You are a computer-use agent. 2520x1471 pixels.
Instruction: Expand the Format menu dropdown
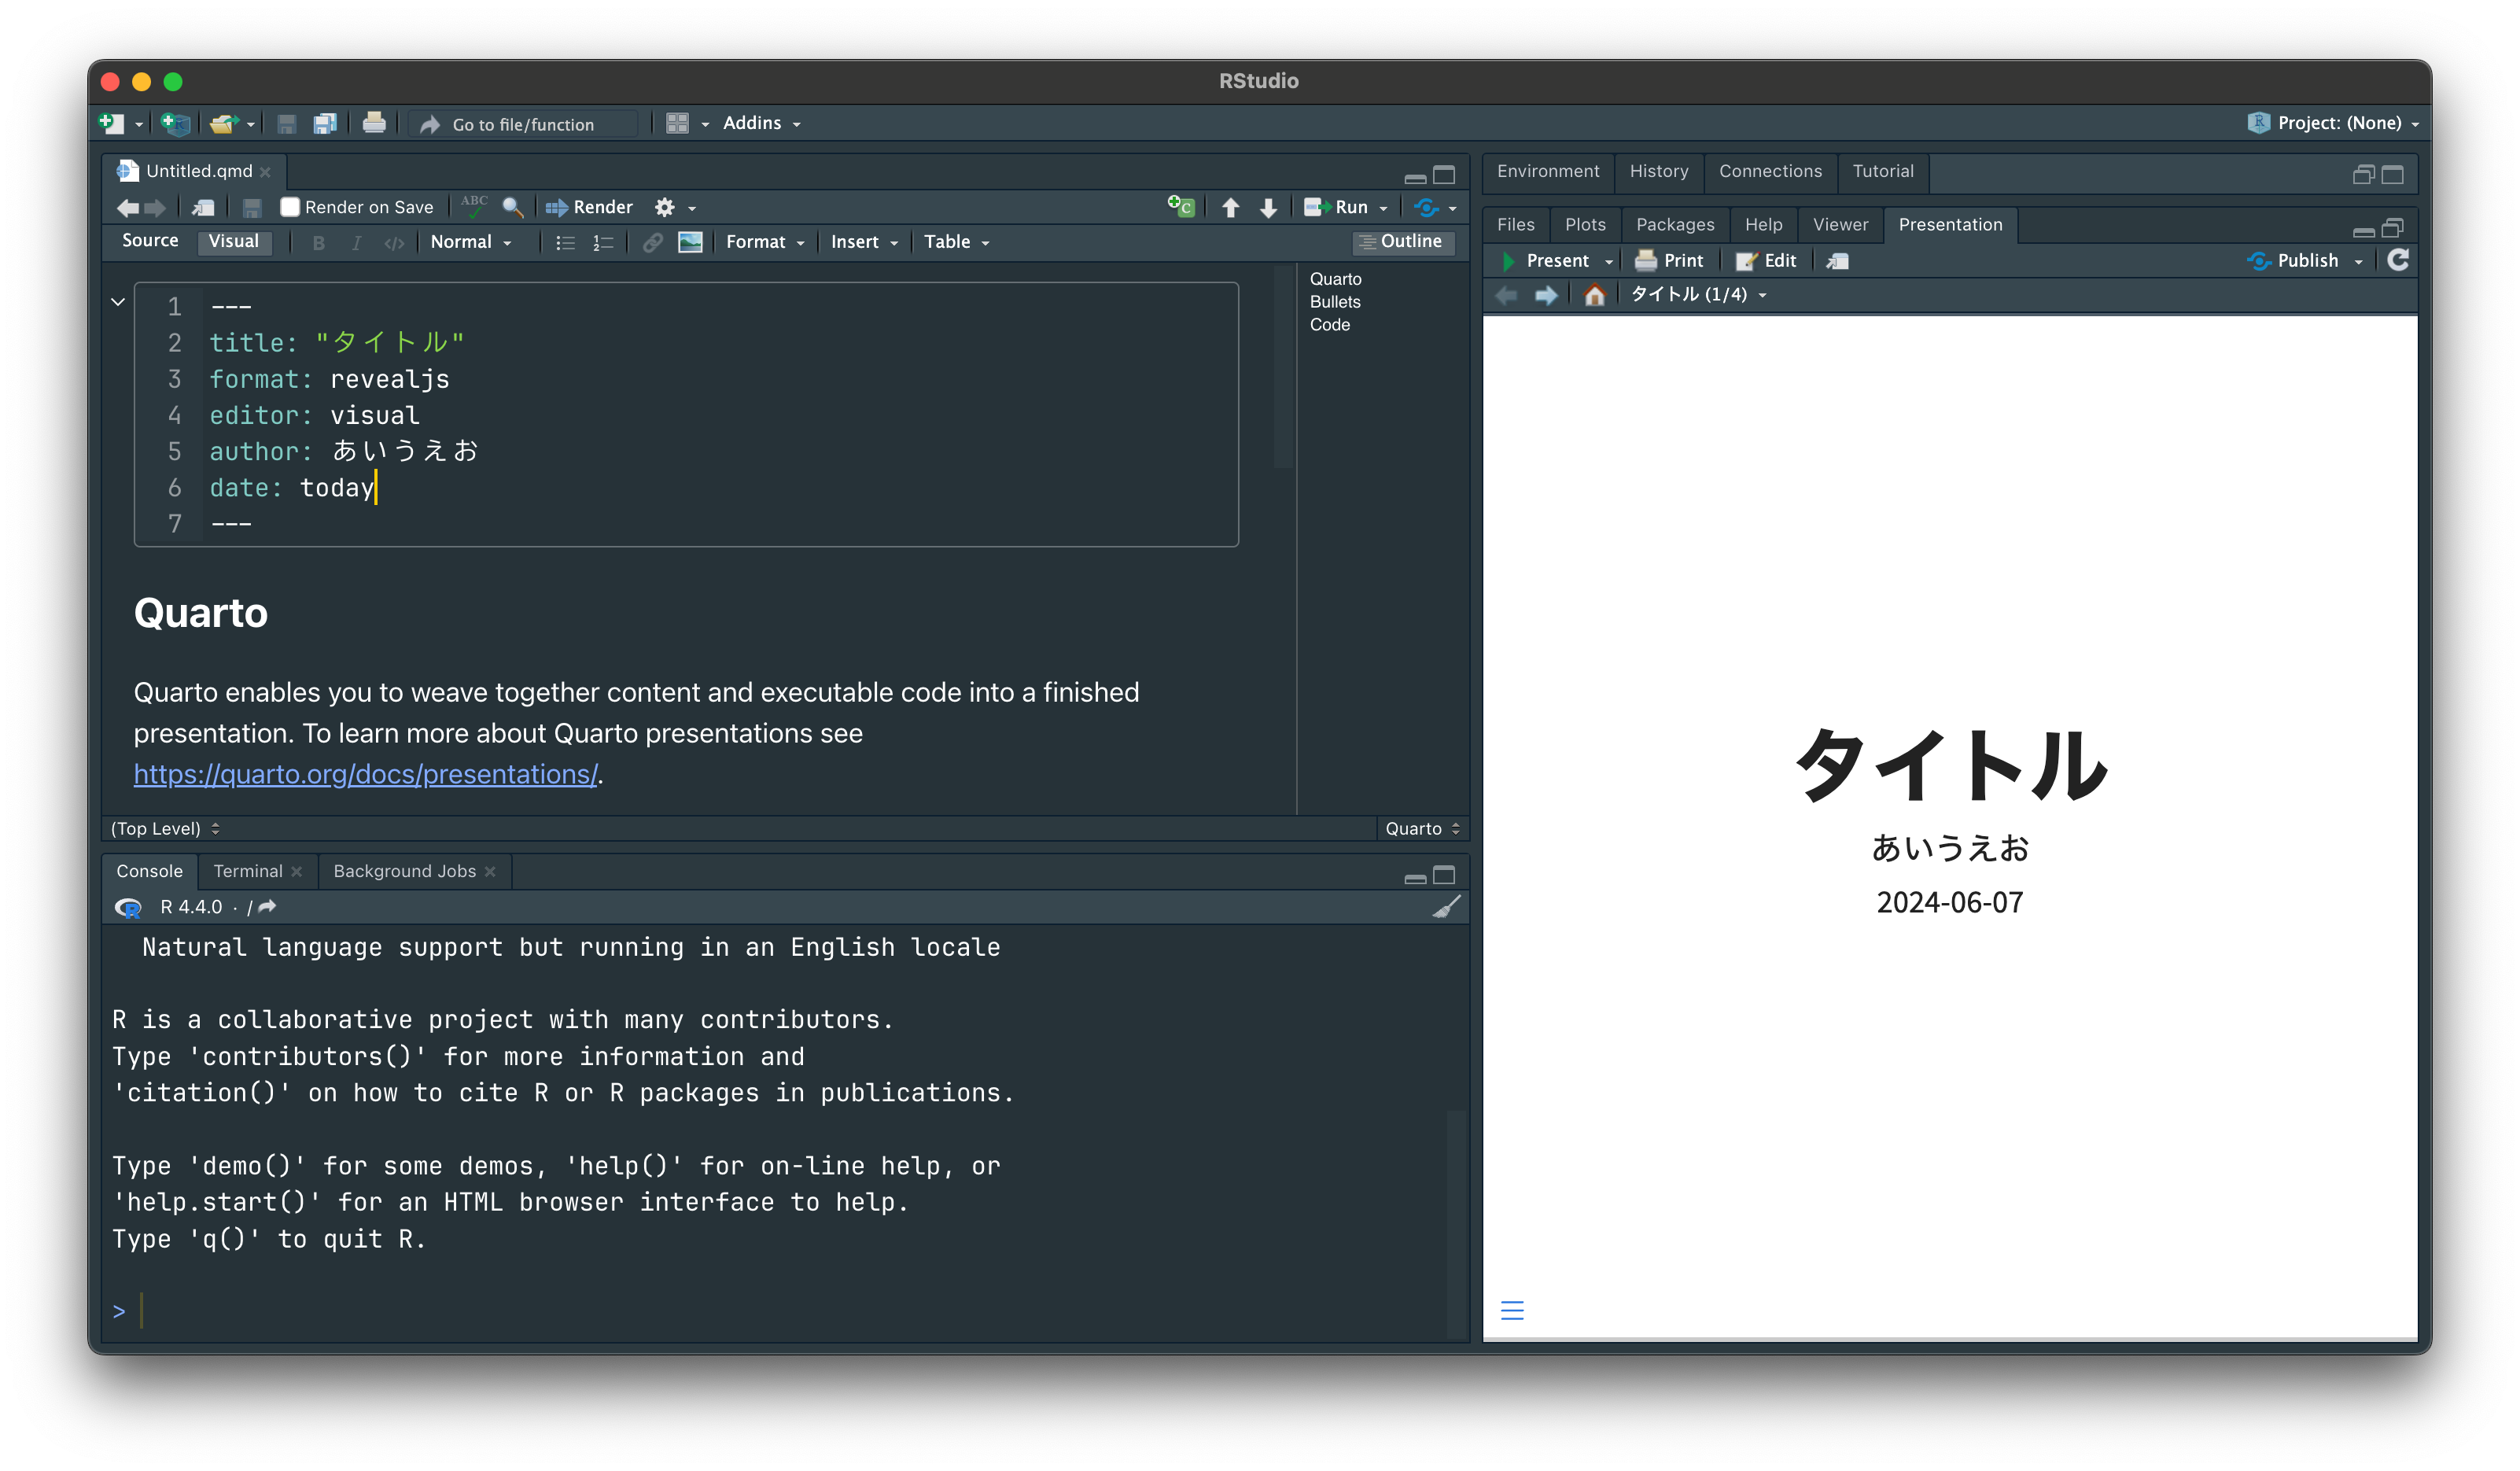[x=764, y=242]
